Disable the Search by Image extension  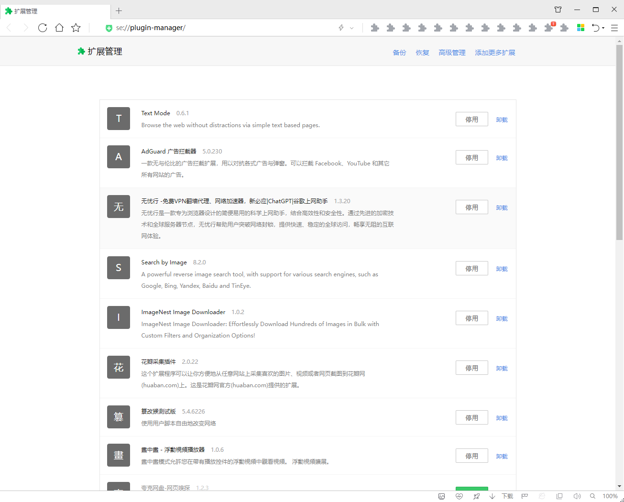click(x=471, y=269)
